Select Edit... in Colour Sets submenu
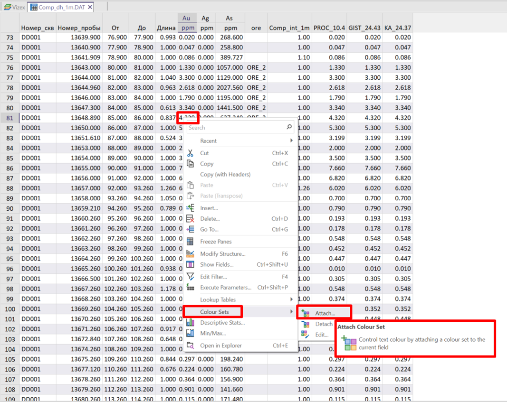This screenshot has width=507, height=402. coord(322,335)
